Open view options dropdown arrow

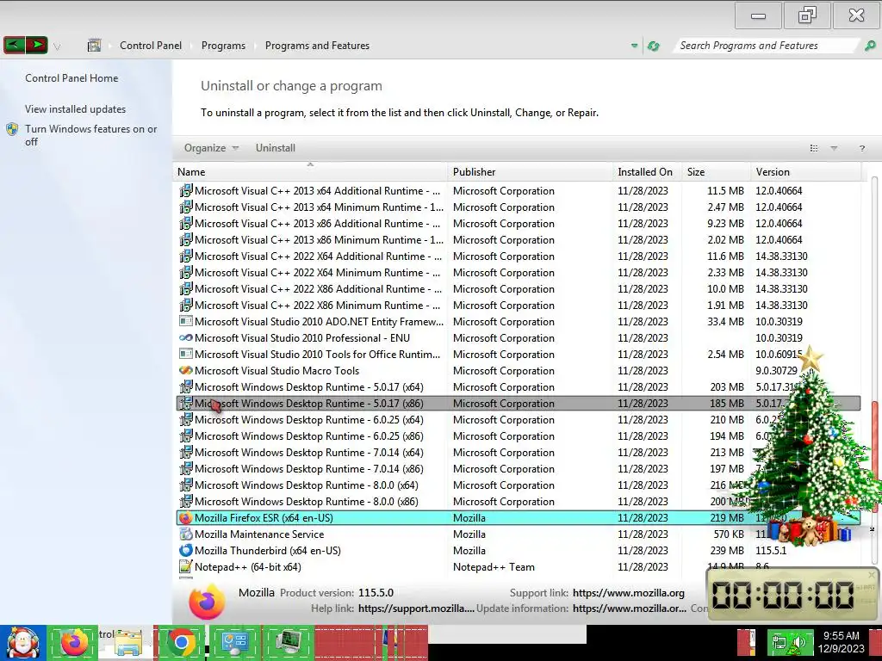coord(834,148)
